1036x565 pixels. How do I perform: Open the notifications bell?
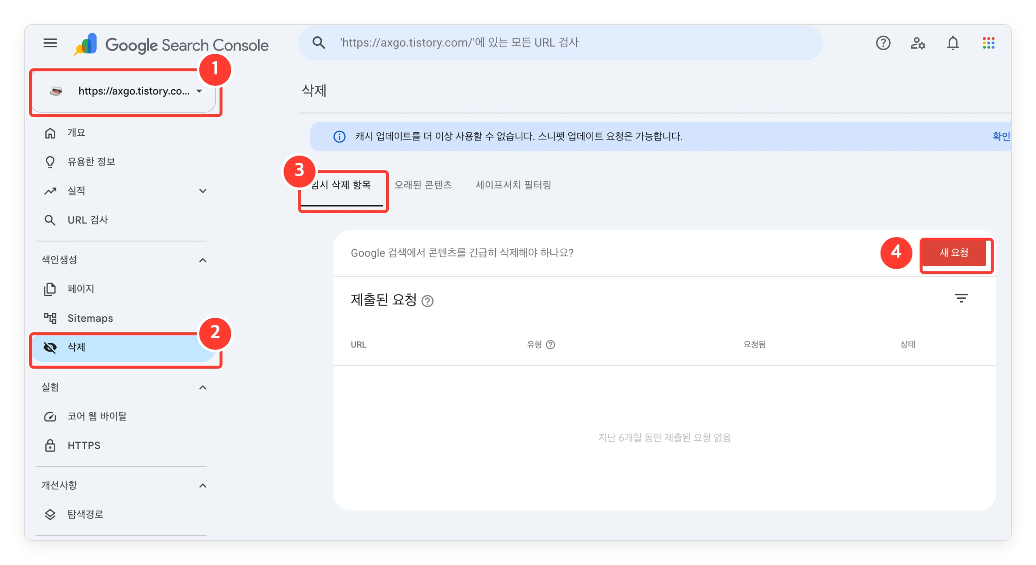point(953,43)
